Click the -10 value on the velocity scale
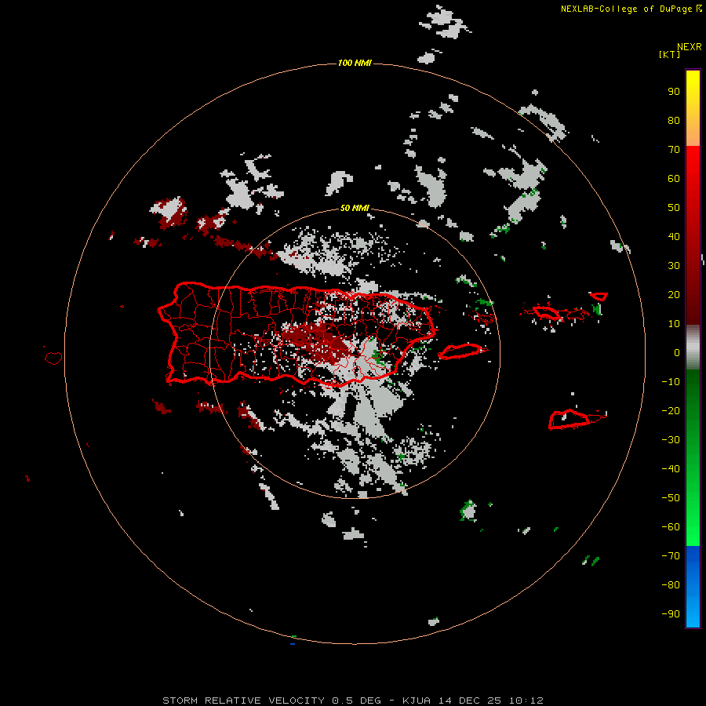 (x=671, y=382)
